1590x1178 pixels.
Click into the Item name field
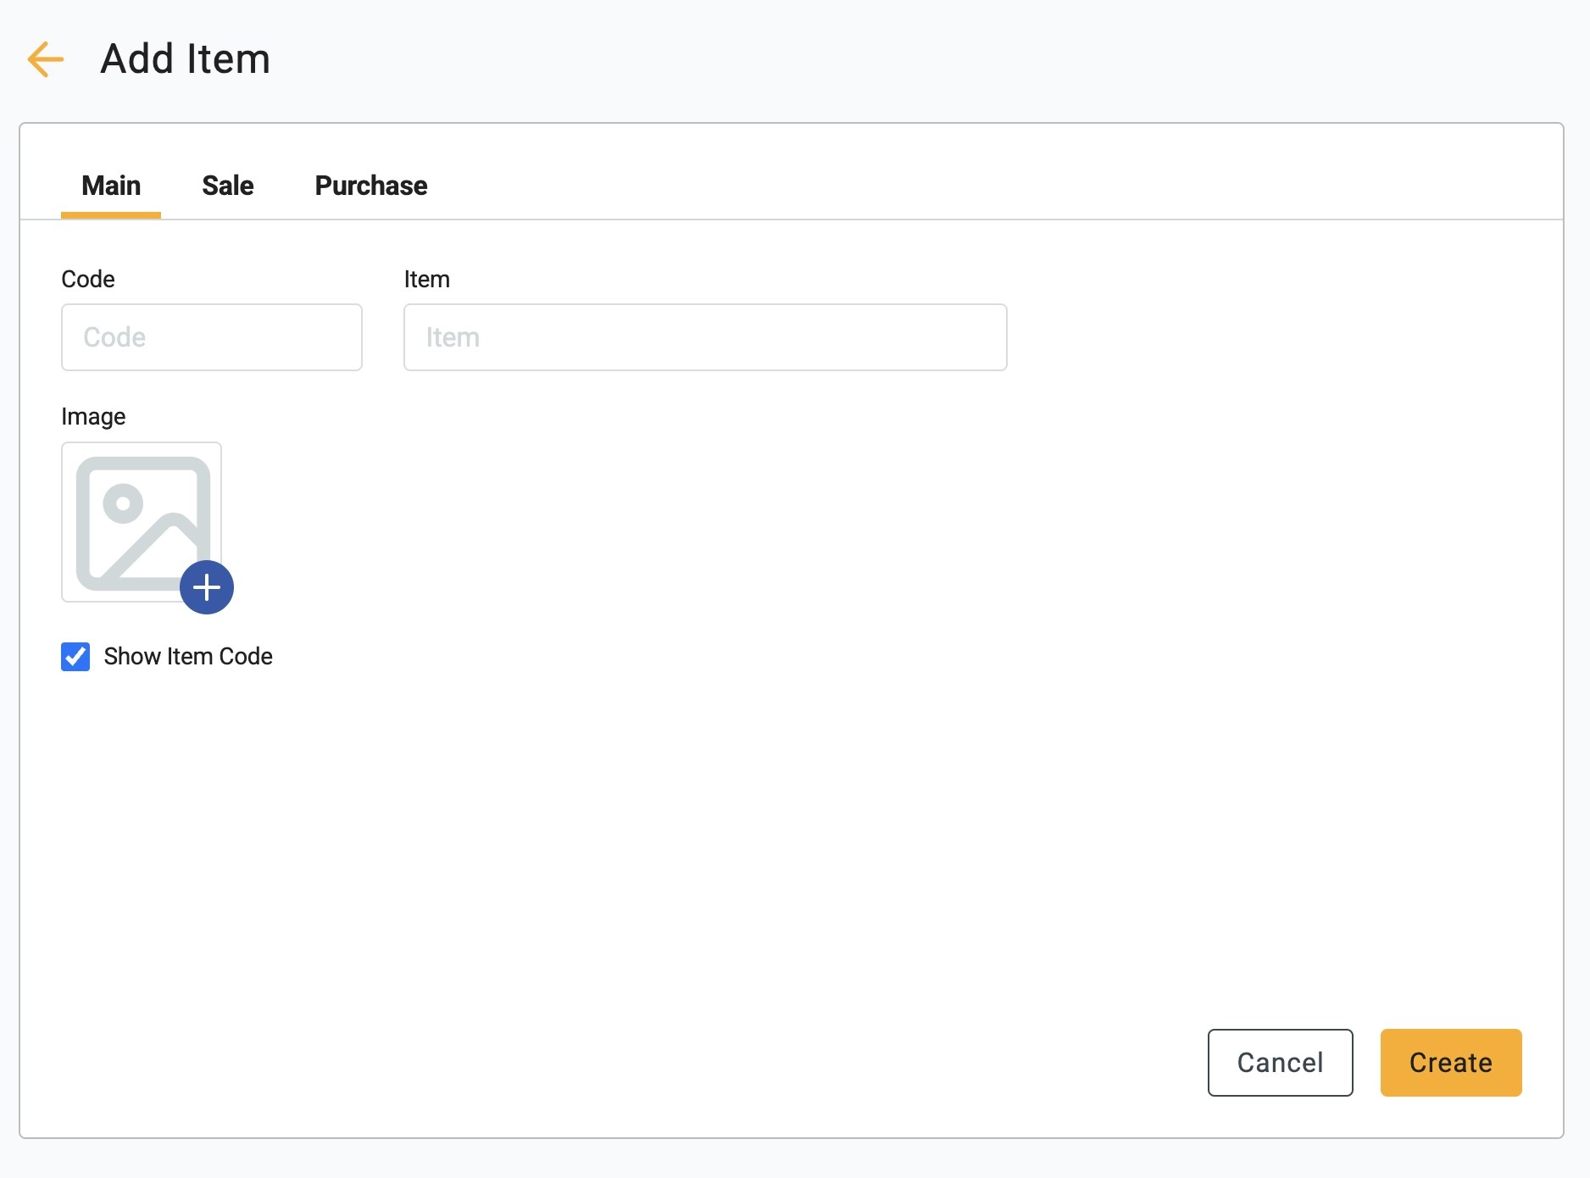click(705, 337)
